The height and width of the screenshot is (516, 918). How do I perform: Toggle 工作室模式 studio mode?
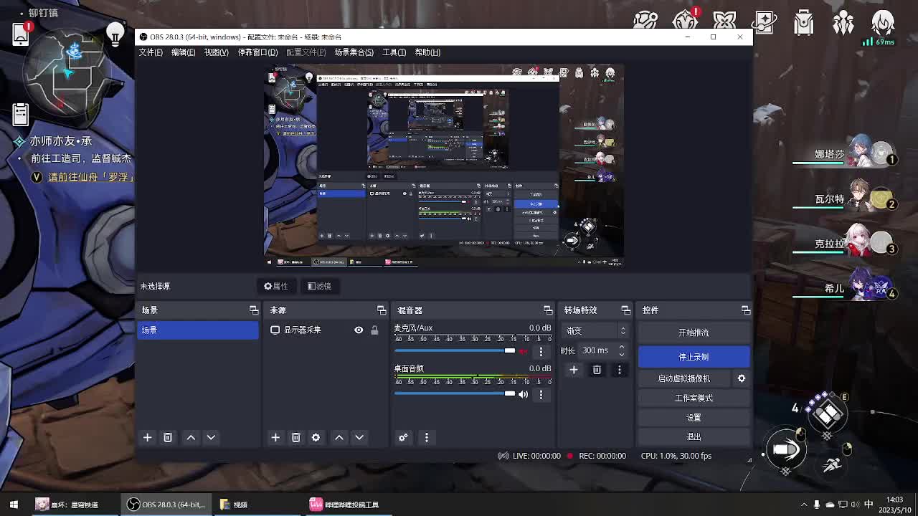[694, 398]
